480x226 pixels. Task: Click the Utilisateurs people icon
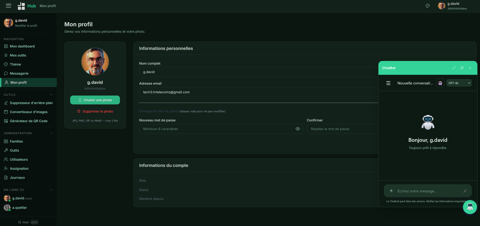click(x=6, y=159)
